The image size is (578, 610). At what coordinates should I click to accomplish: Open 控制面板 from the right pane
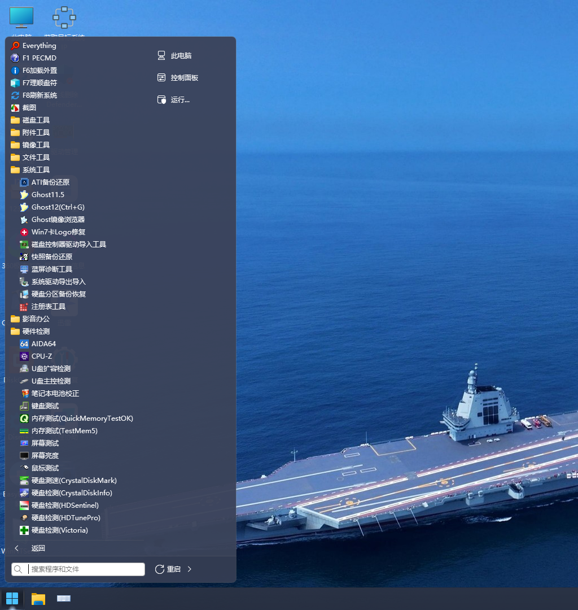[184, 78]
